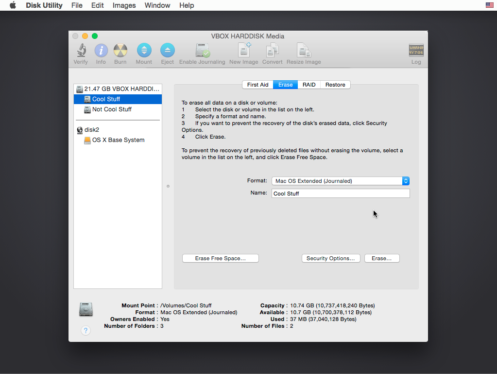Click the Apple menu logo
The height and width of the screenshot is (374, 497).
13,5
